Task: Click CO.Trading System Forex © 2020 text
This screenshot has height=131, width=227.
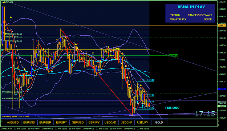Action: pos(15,116)
